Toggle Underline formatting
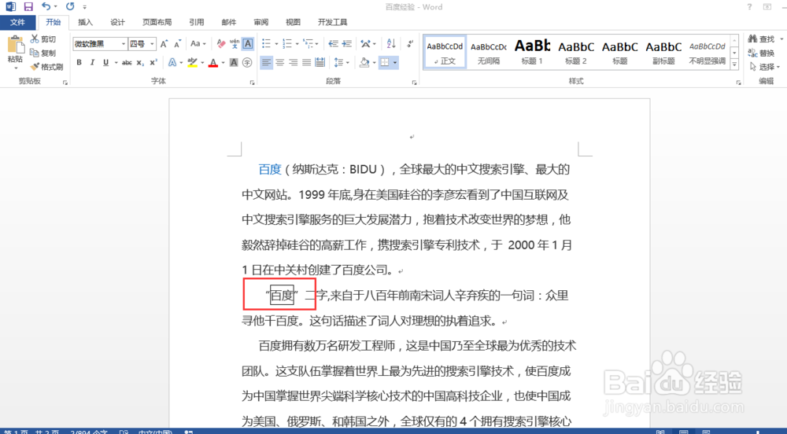 [x=105, y=63]
